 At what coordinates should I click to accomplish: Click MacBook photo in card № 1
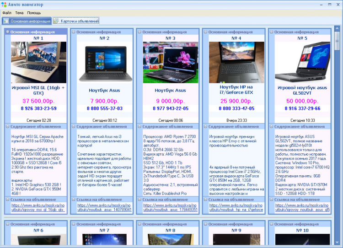pyautogui.click(x=38, y=62)
